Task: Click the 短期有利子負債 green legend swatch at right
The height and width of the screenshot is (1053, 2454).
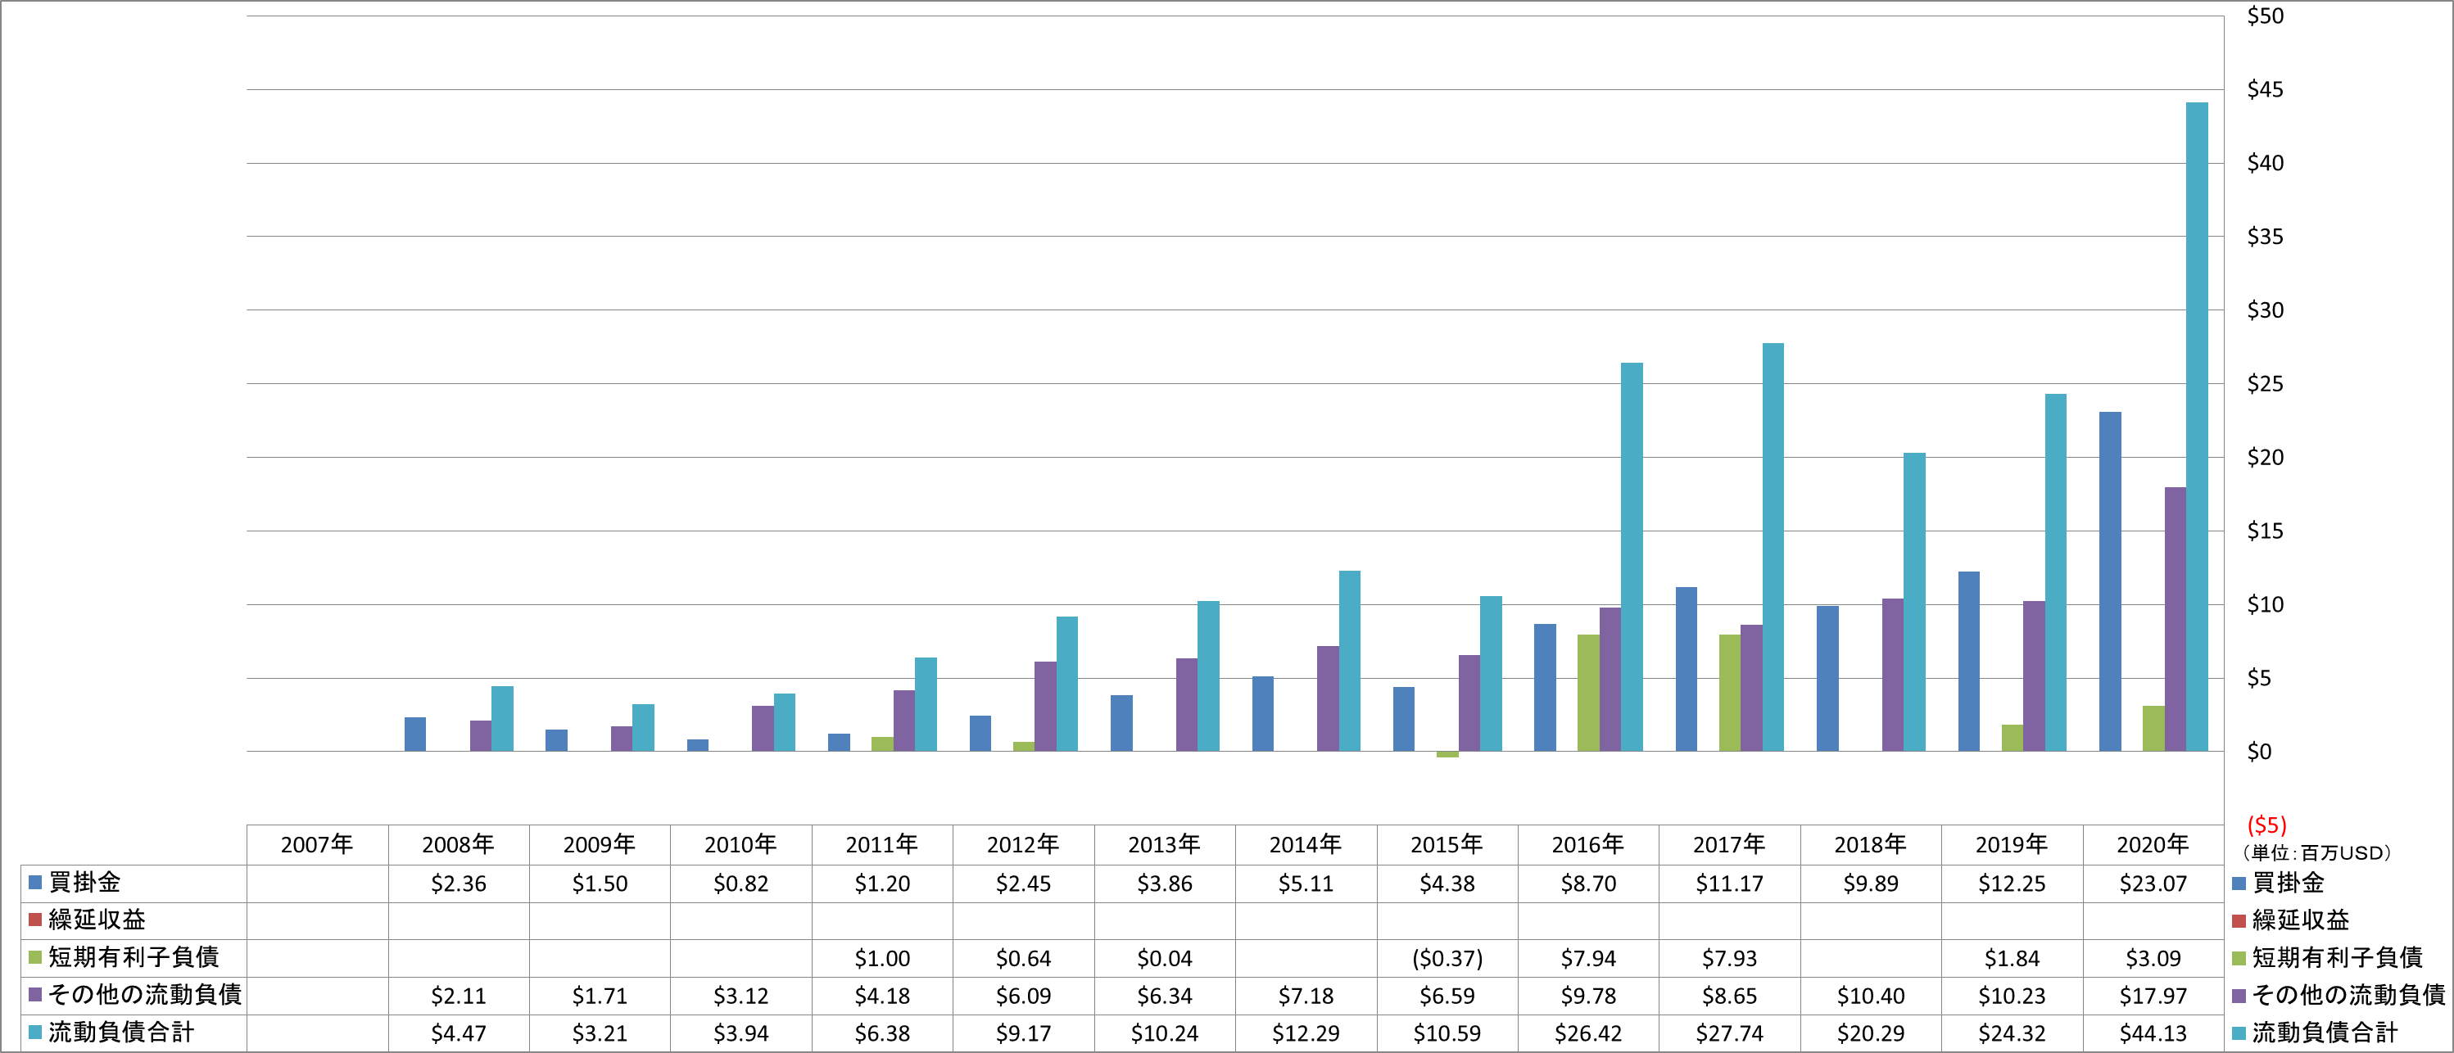Action: click(x=2239, y=958)
